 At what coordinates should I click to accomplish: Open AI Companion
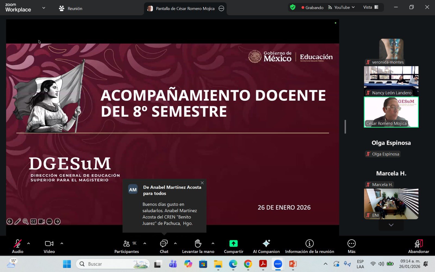[266, 246]
